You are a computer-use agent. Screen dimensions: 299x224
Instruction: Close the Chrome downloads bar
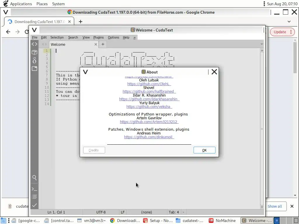292,206
